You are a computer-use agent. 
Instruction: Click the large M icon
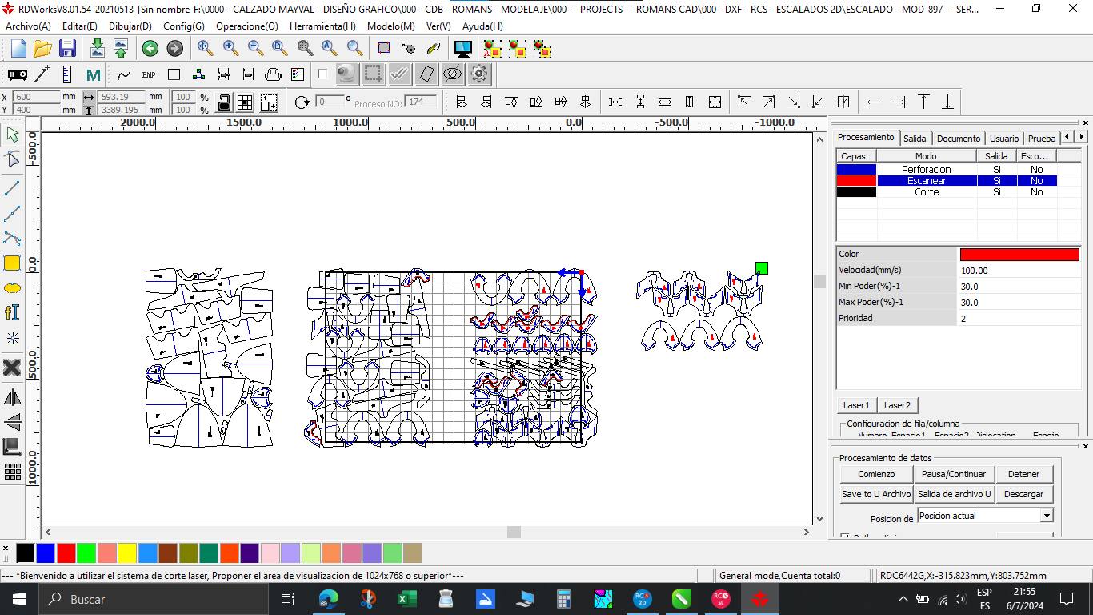94,74
